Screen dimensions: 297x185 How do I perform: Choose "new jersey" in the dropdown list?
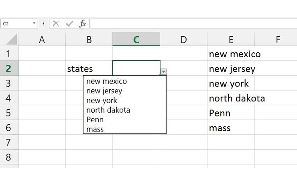coord(104,91)
